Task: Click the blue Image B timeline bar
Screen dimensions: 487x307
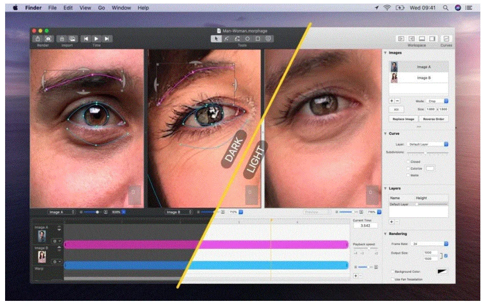Action: (x=206, y=265)
